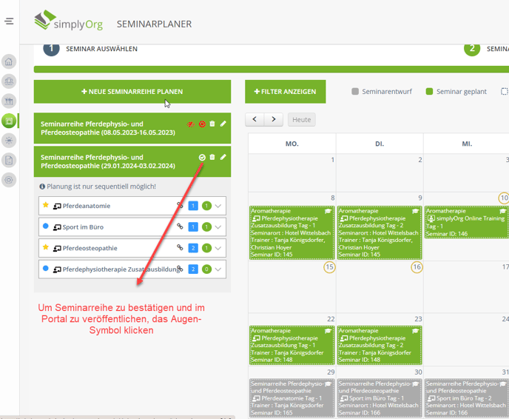509x419 pixels.
Task: Click the home icon in the sidebar
Action: pyautogui.click(x=9, y=62)
